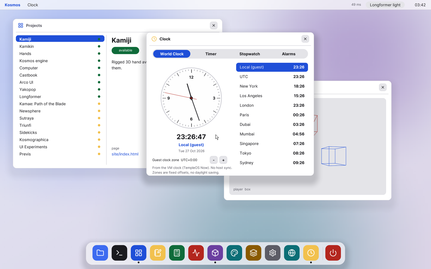431x269 pixels.
Task: Open the Clock menu in top bar
Action: 33,5
